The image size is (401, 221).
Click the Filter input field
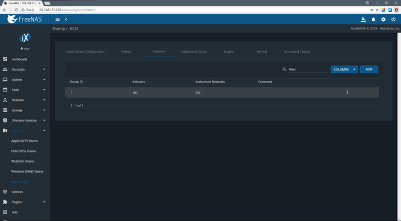pyautogui.click(x=307, y=69)
